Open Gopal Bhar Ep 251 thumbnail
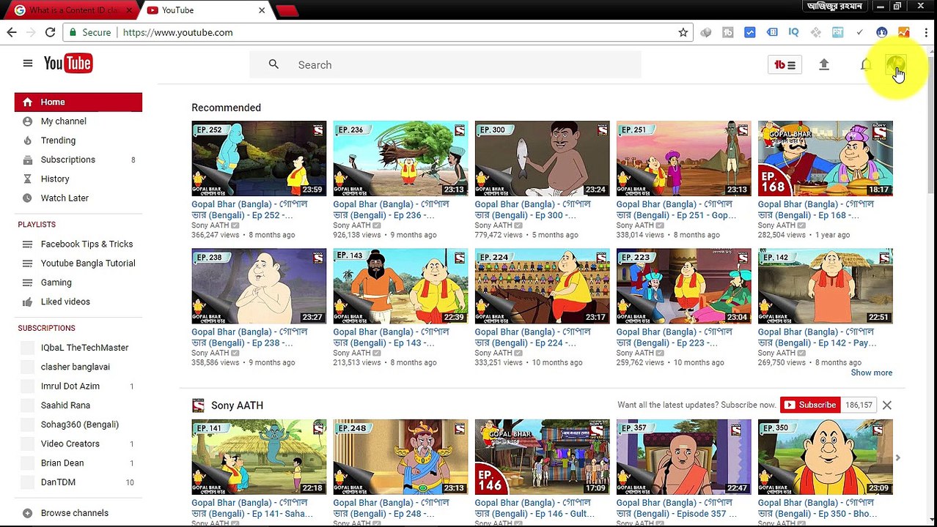The height and width of the screenshot is (527, 937). pyautogui.click(x=683, y=159)
